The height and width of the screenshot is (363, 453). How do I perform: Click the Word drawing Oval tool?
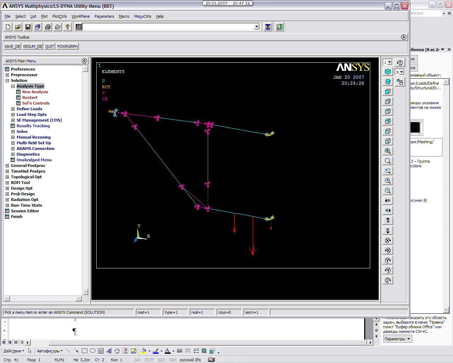tap(93, 351)
